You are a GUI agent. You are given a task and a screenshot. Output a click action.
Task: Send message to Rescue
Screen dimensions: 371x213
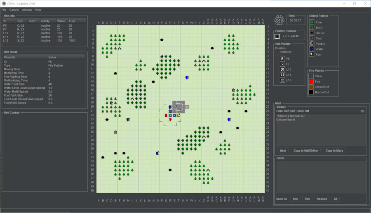click(x=322, y=199)
